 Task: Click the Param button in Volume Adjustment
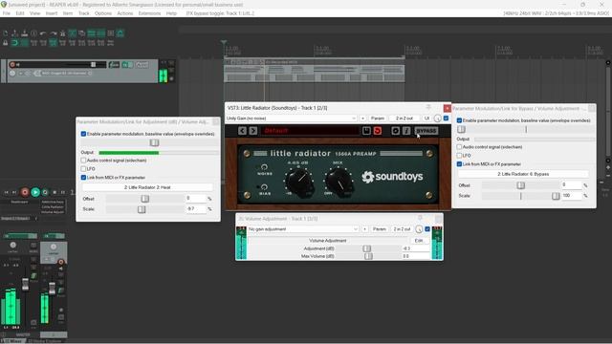(x=379, y=229)
